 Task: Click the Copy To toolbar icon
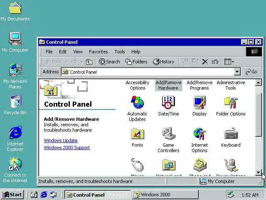(195, 62)
